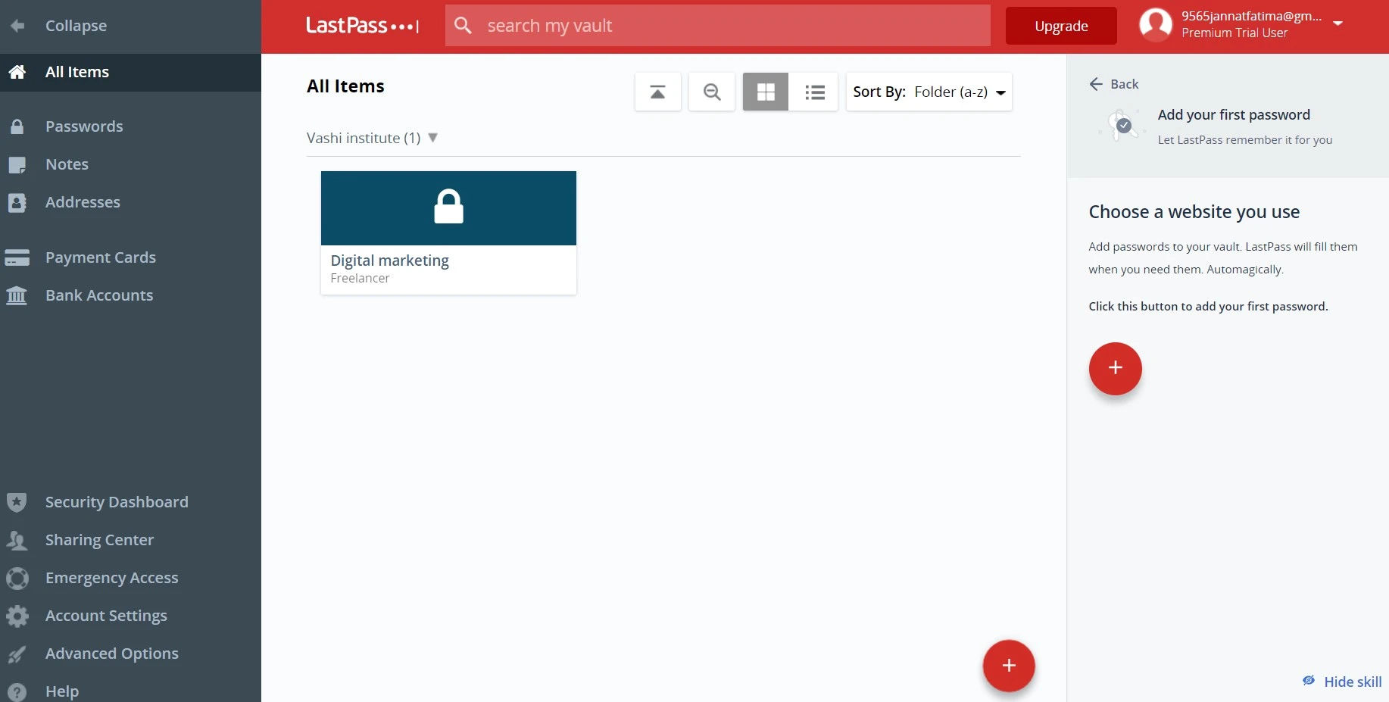Open the Security Dashboard

tap(117, 502)
